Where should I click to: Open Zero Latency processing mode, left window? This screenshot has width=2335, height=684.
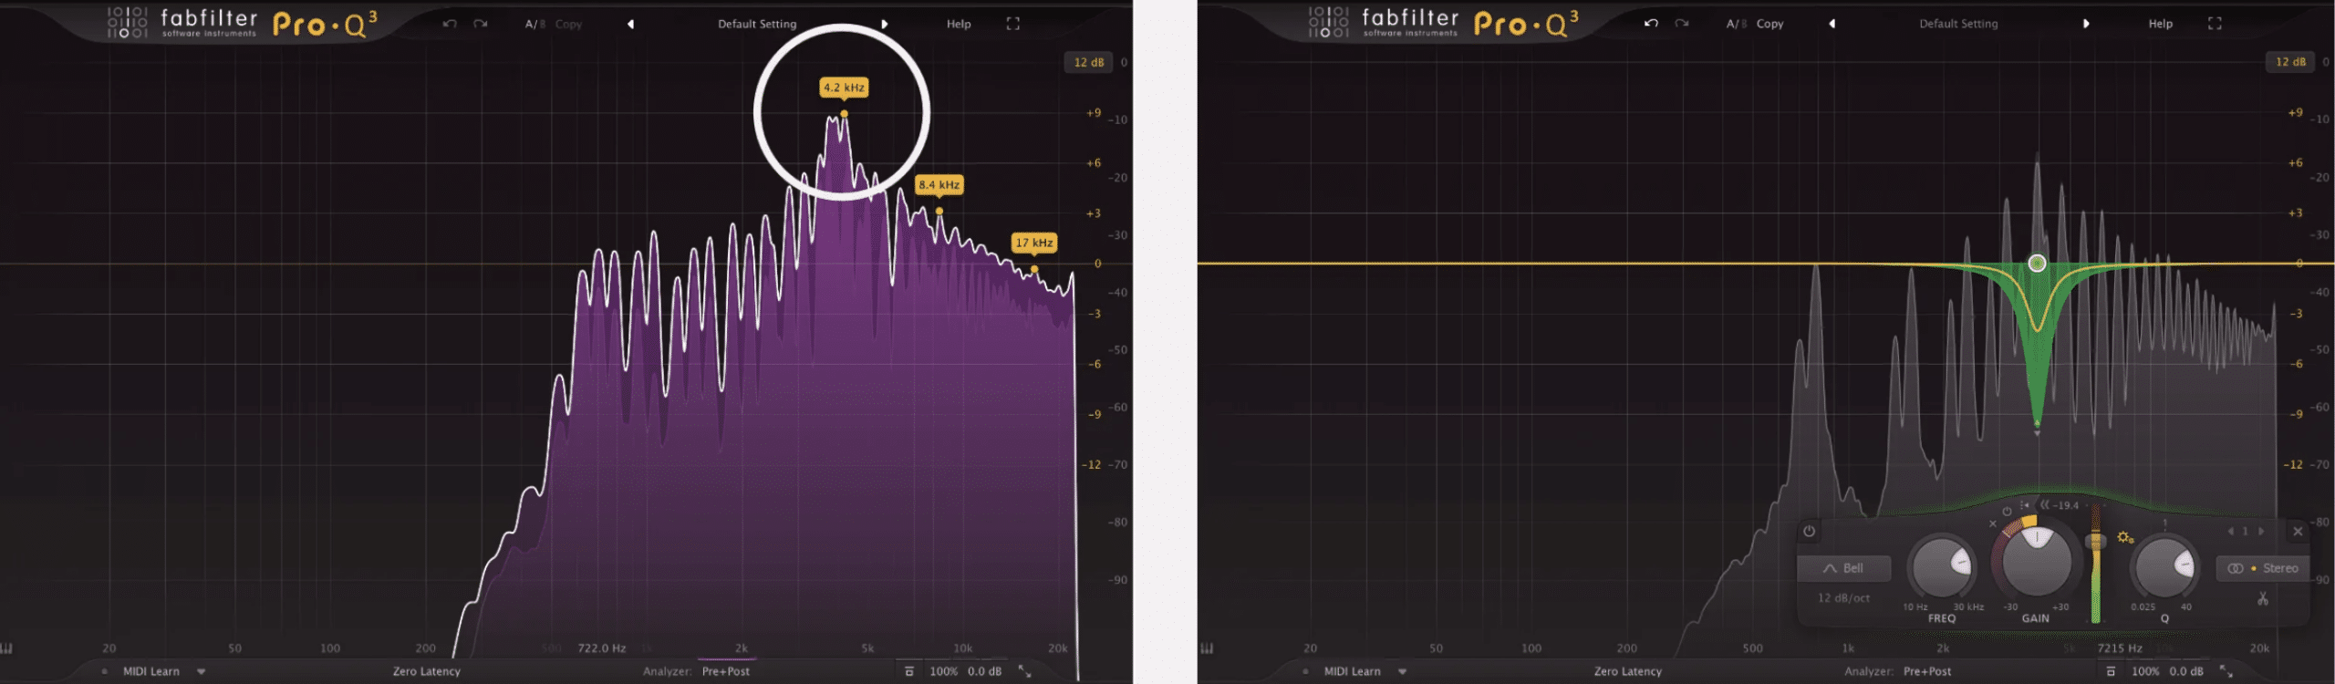pos(427,671)
